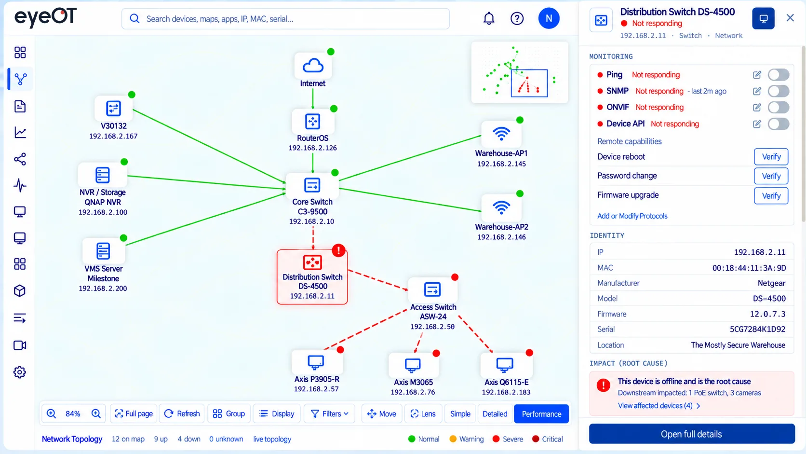806x454 pixels.
Task: Open the user avatar N menu
Action: [549, 18]
